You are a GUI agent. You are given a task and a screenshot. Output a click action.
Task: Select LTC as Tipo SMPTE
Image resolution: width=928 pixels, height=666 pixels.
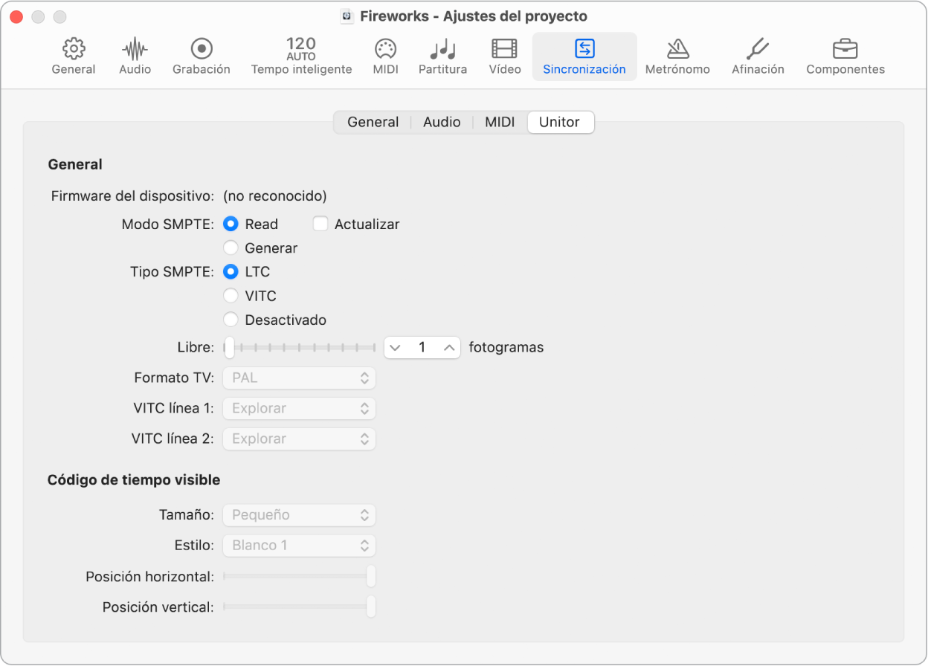point(231,272)
